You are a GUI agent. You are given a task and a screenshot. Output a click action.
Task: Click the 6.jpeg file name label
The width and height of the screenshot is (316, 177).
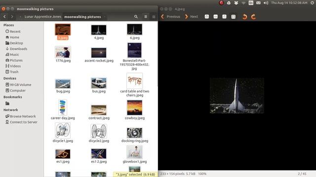[135, 38]
